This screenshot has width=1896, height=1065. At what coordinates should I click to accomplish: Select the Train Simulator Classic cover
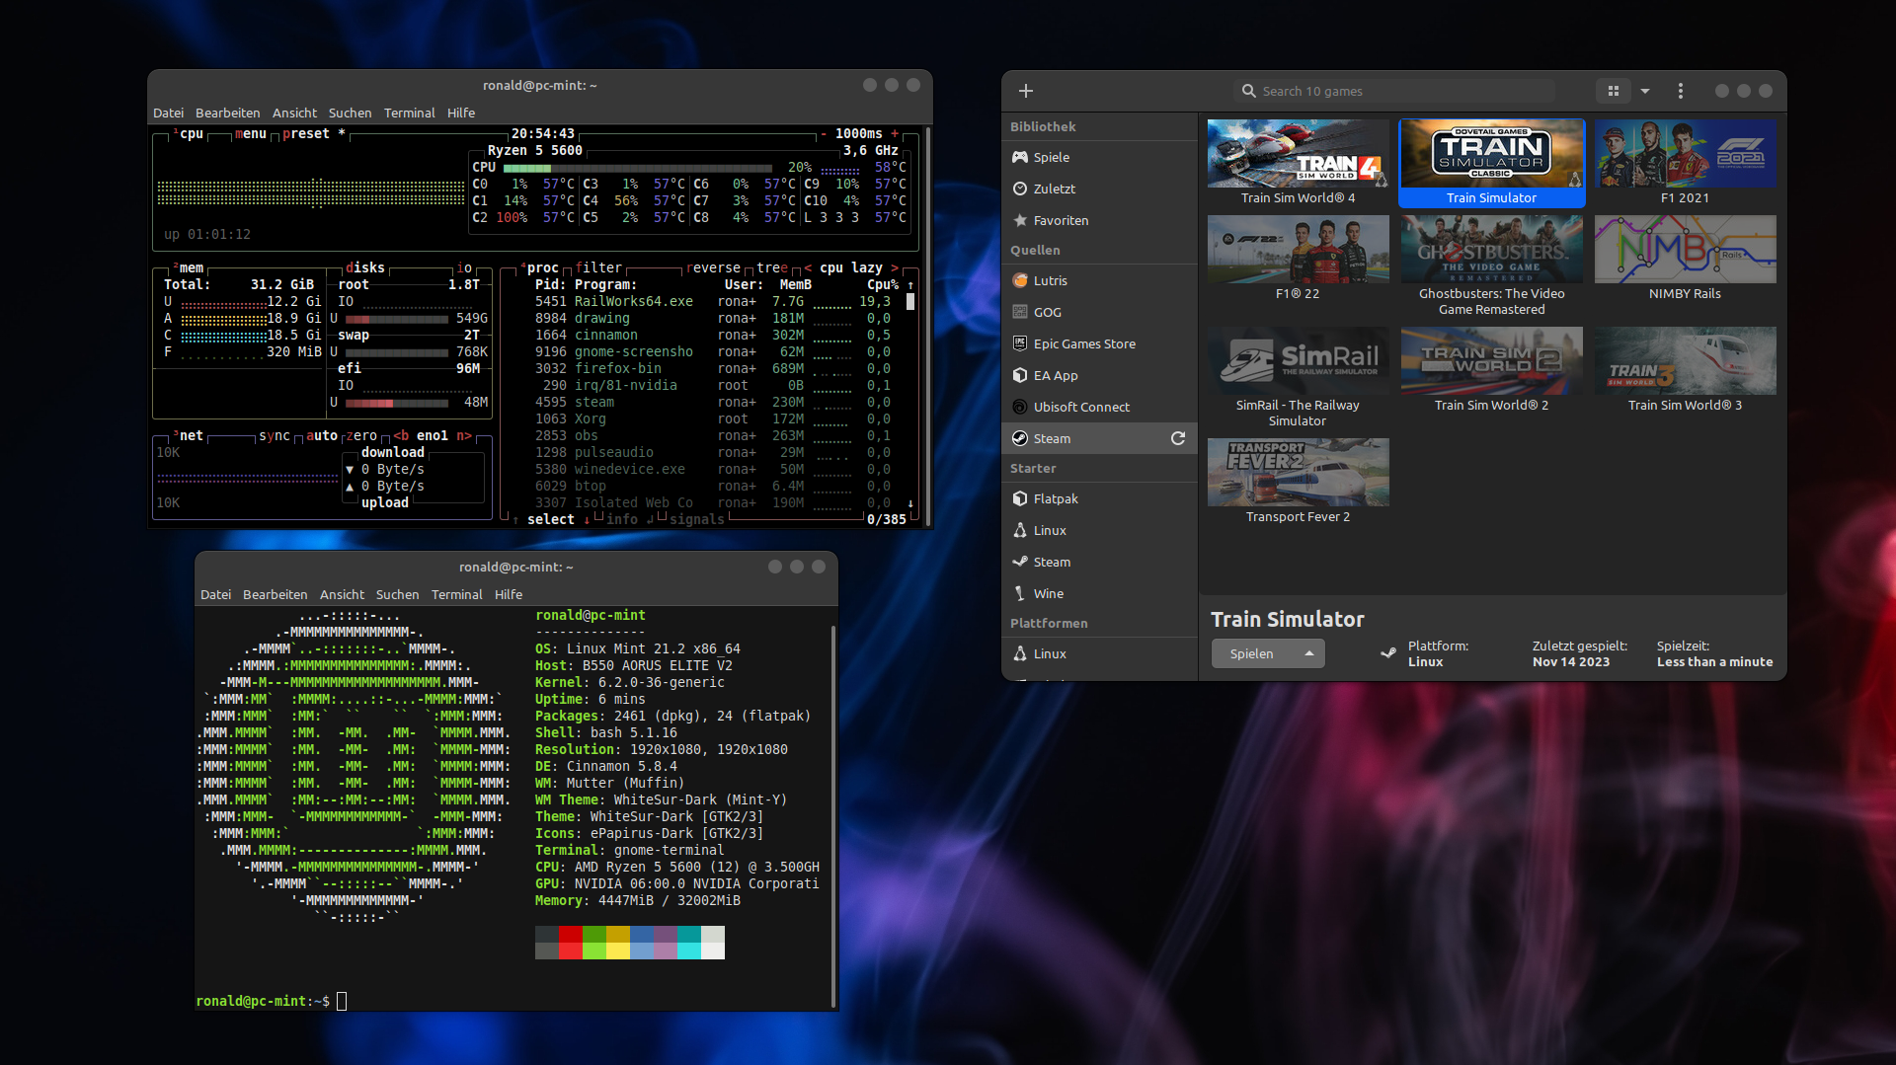tap(1491, 154)
